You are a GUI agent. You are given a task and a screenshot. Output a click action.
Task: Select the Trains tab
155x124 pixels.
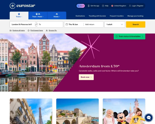19,16
